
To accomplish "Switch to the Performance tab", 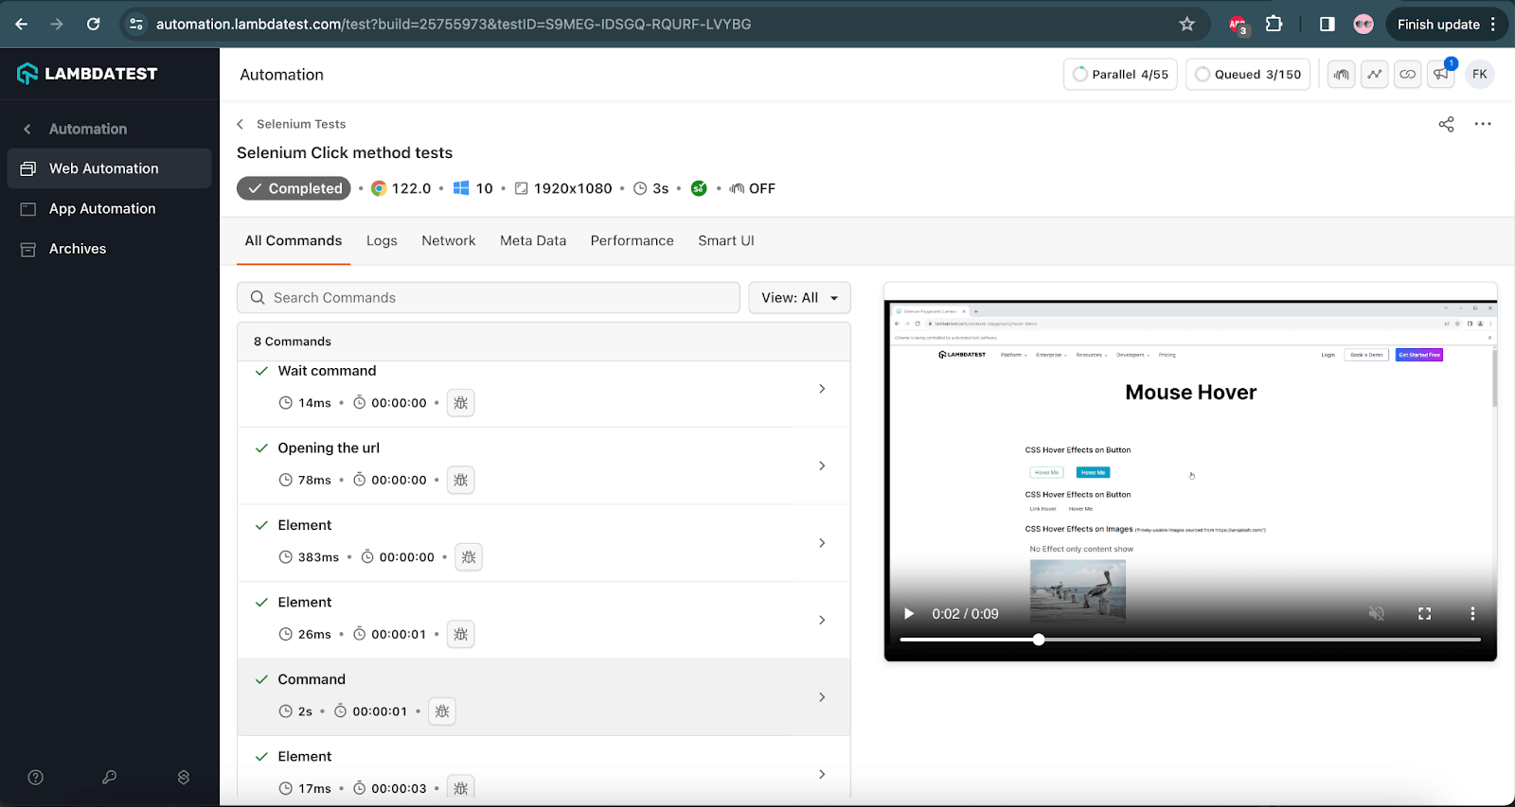I will coord(633,241).
